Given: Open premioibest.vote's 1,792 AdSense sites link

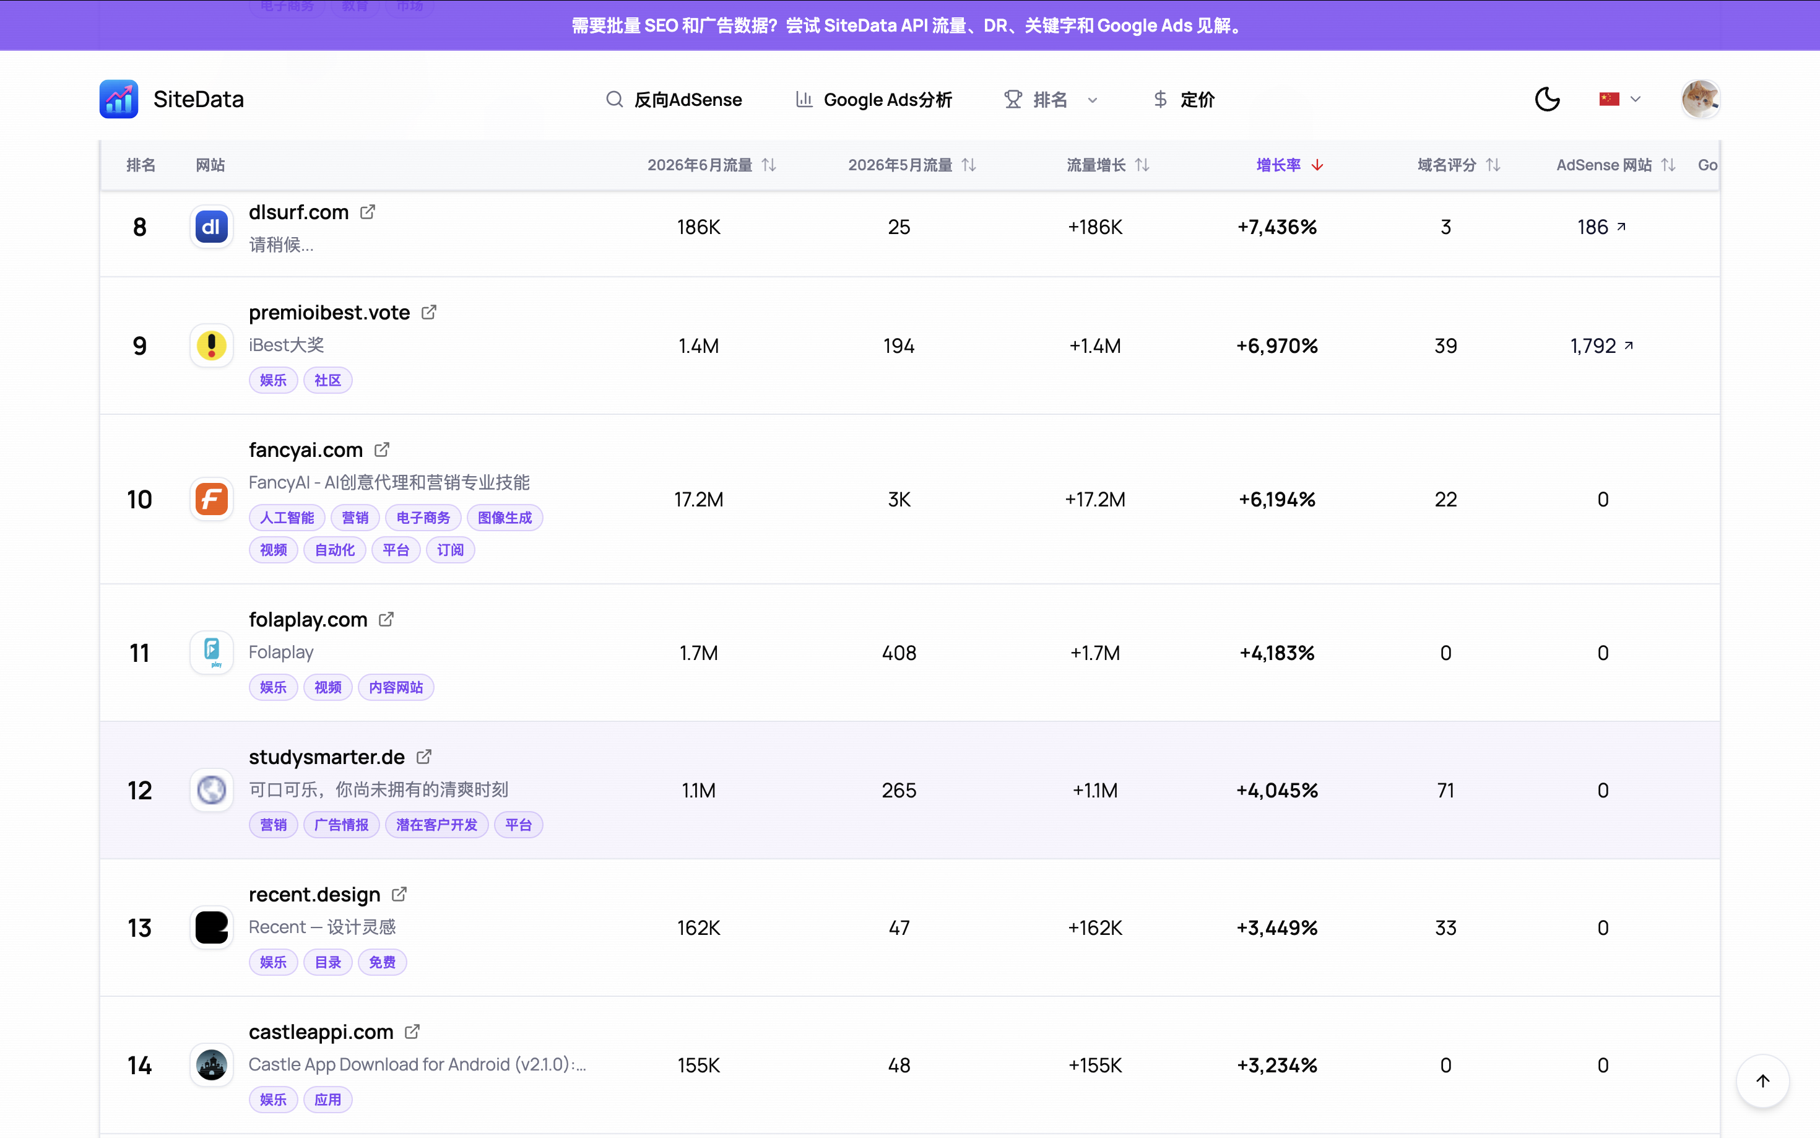Looking at the screenshot, I should 1602,345.
